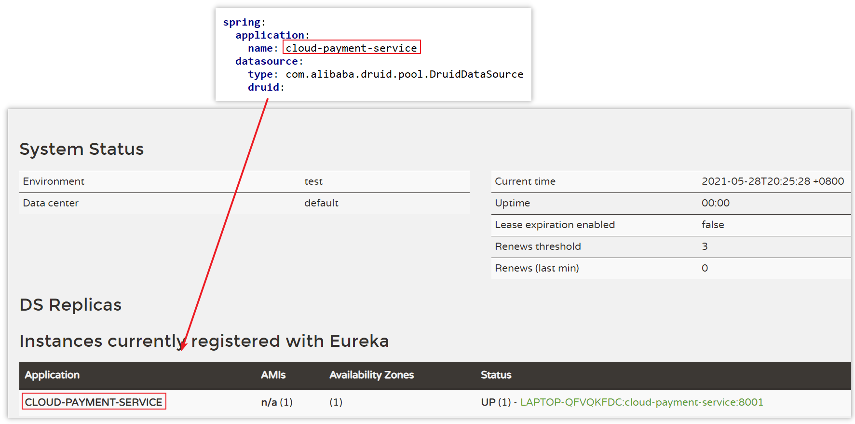Image resolution: width=855 pixels, height=424 pixels.
Task: Click the DS Replicas heading
Action: click(x=70, y=305)
